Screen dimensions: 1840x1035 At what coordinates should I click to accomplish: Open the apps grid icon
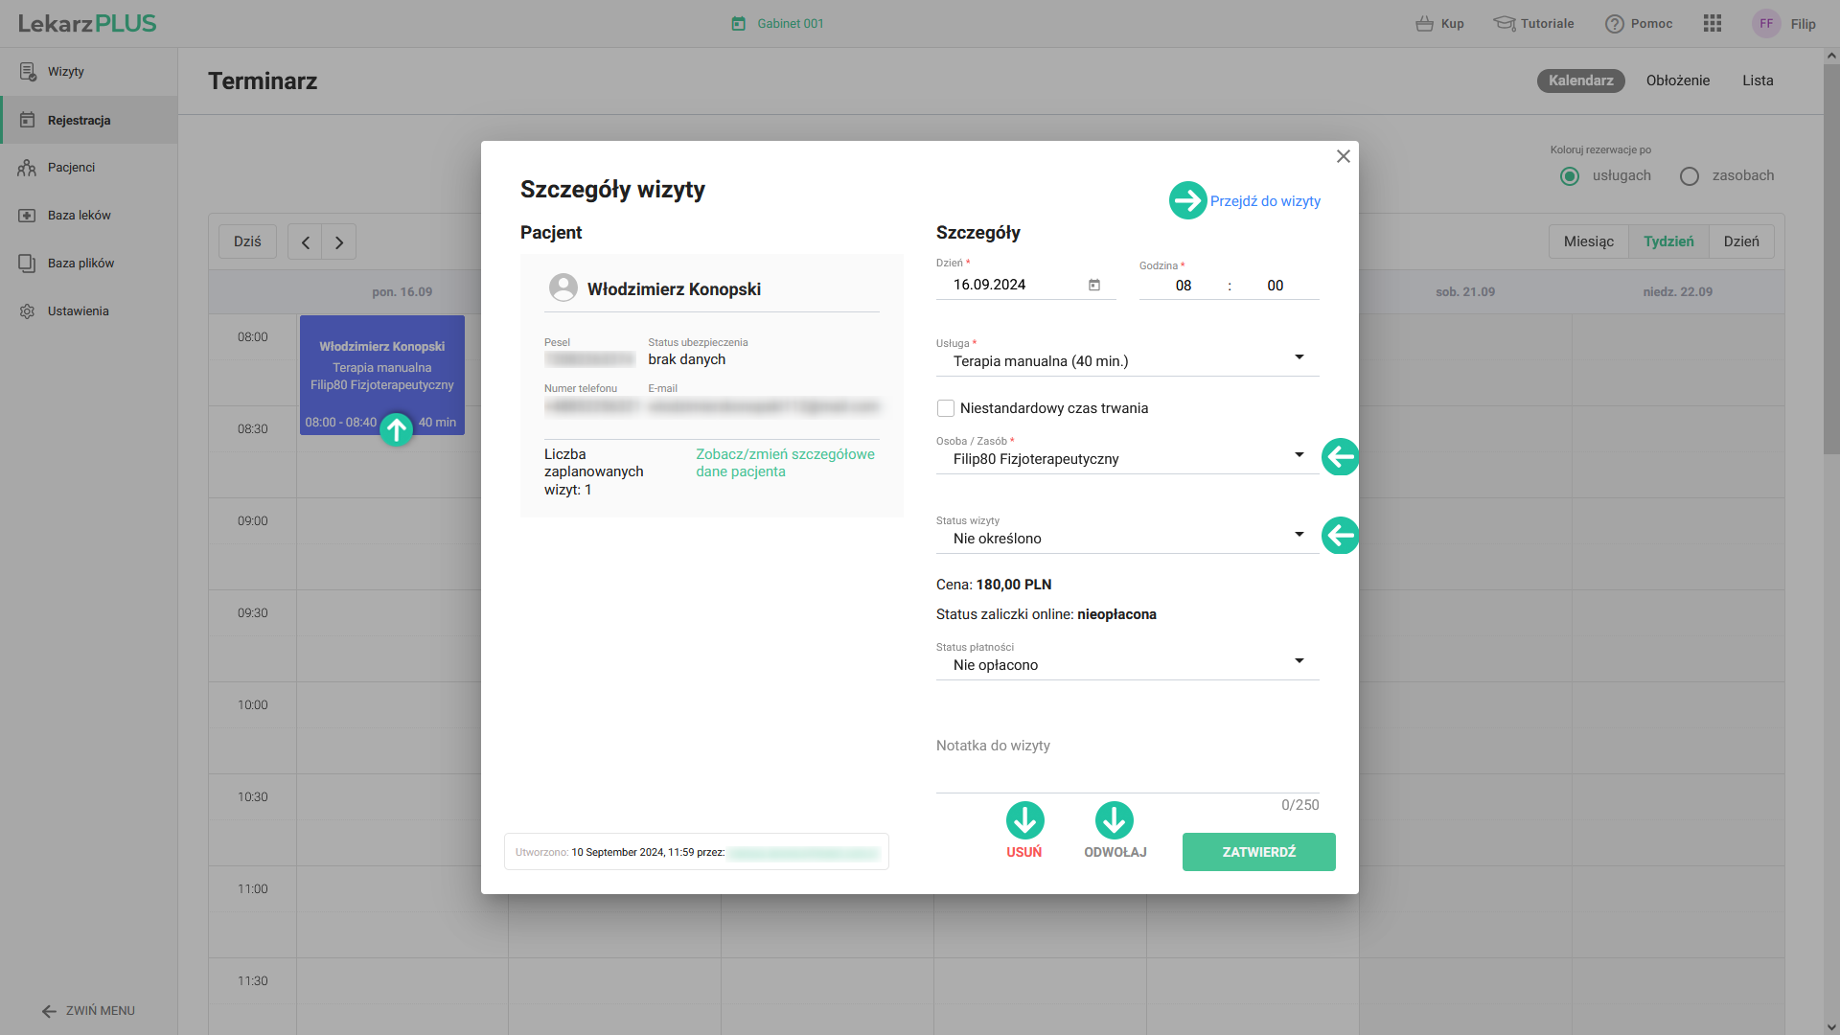coord(1712,24)
